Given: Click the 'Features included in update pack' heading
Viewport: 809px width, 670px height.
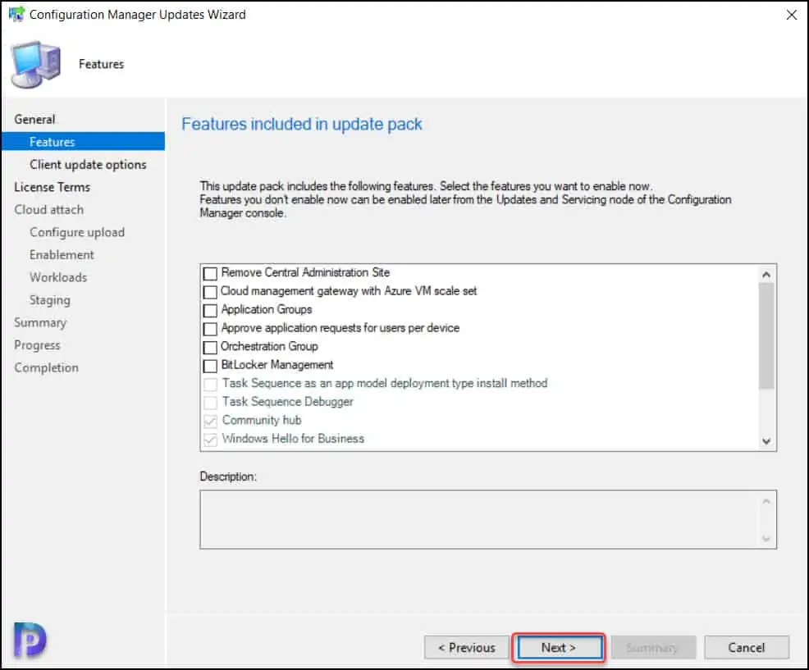Looking at the screenshot, I should click(302, 125).
